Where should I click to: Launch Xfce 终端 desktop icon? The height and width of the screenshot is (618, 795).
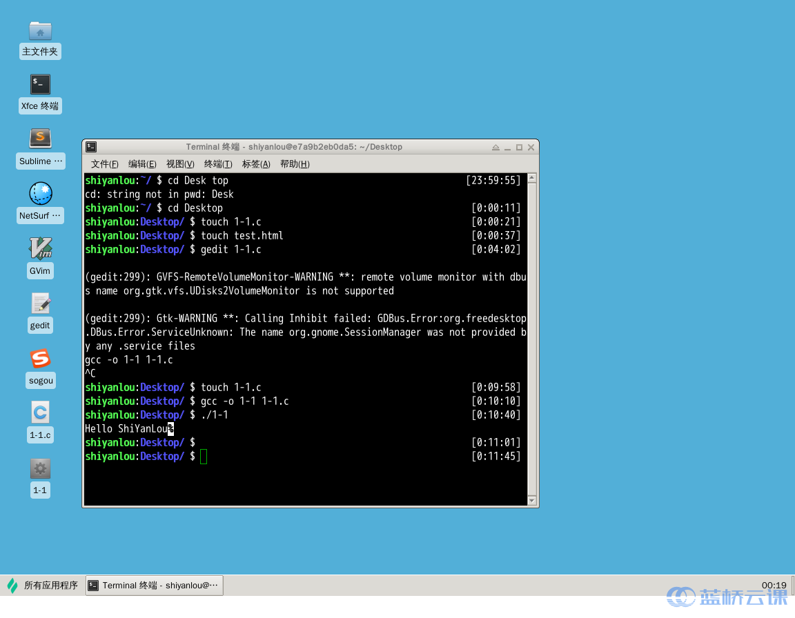[x=40, y=85]
